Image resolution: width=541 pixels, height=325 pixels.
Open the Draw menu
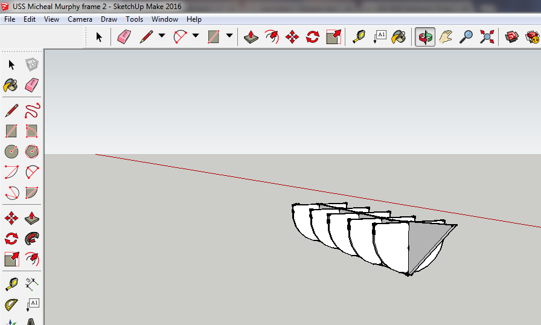pyautogui.click(x=109, y=19)
